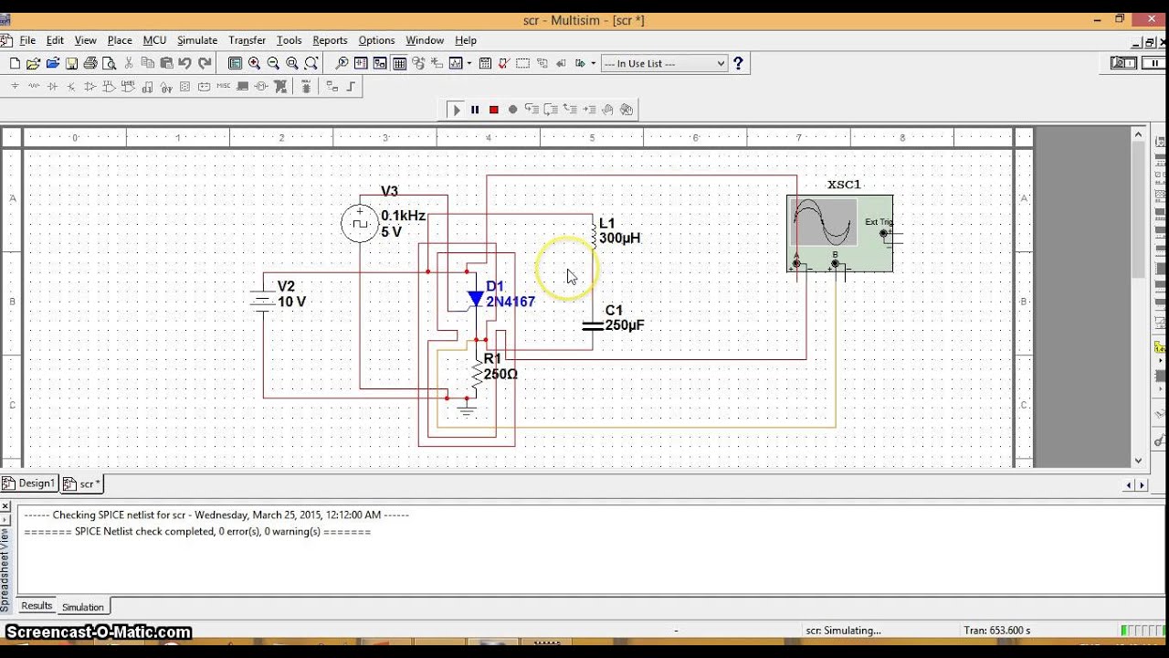The height and width of the screenshot is (658, 1169).
Task: Expand the forward annotate dropdown arrow
Action: pyautogui.click(x=594, y=63)
